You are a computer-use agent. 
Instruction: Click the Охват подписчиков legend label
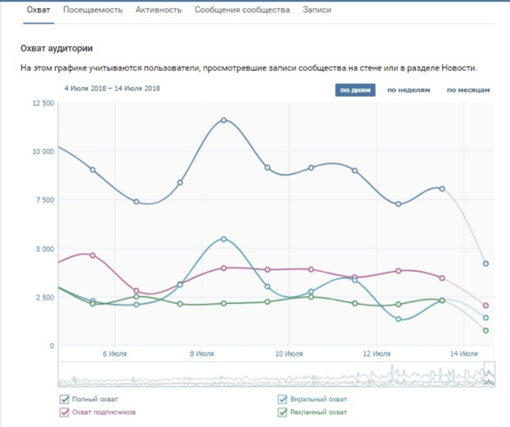pos(104,413)
